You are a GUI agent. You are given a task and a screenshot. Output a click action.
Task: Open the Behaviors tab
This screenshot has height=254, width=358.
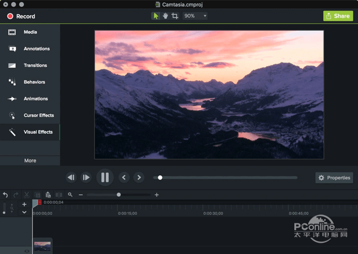(x=30, y=82)
